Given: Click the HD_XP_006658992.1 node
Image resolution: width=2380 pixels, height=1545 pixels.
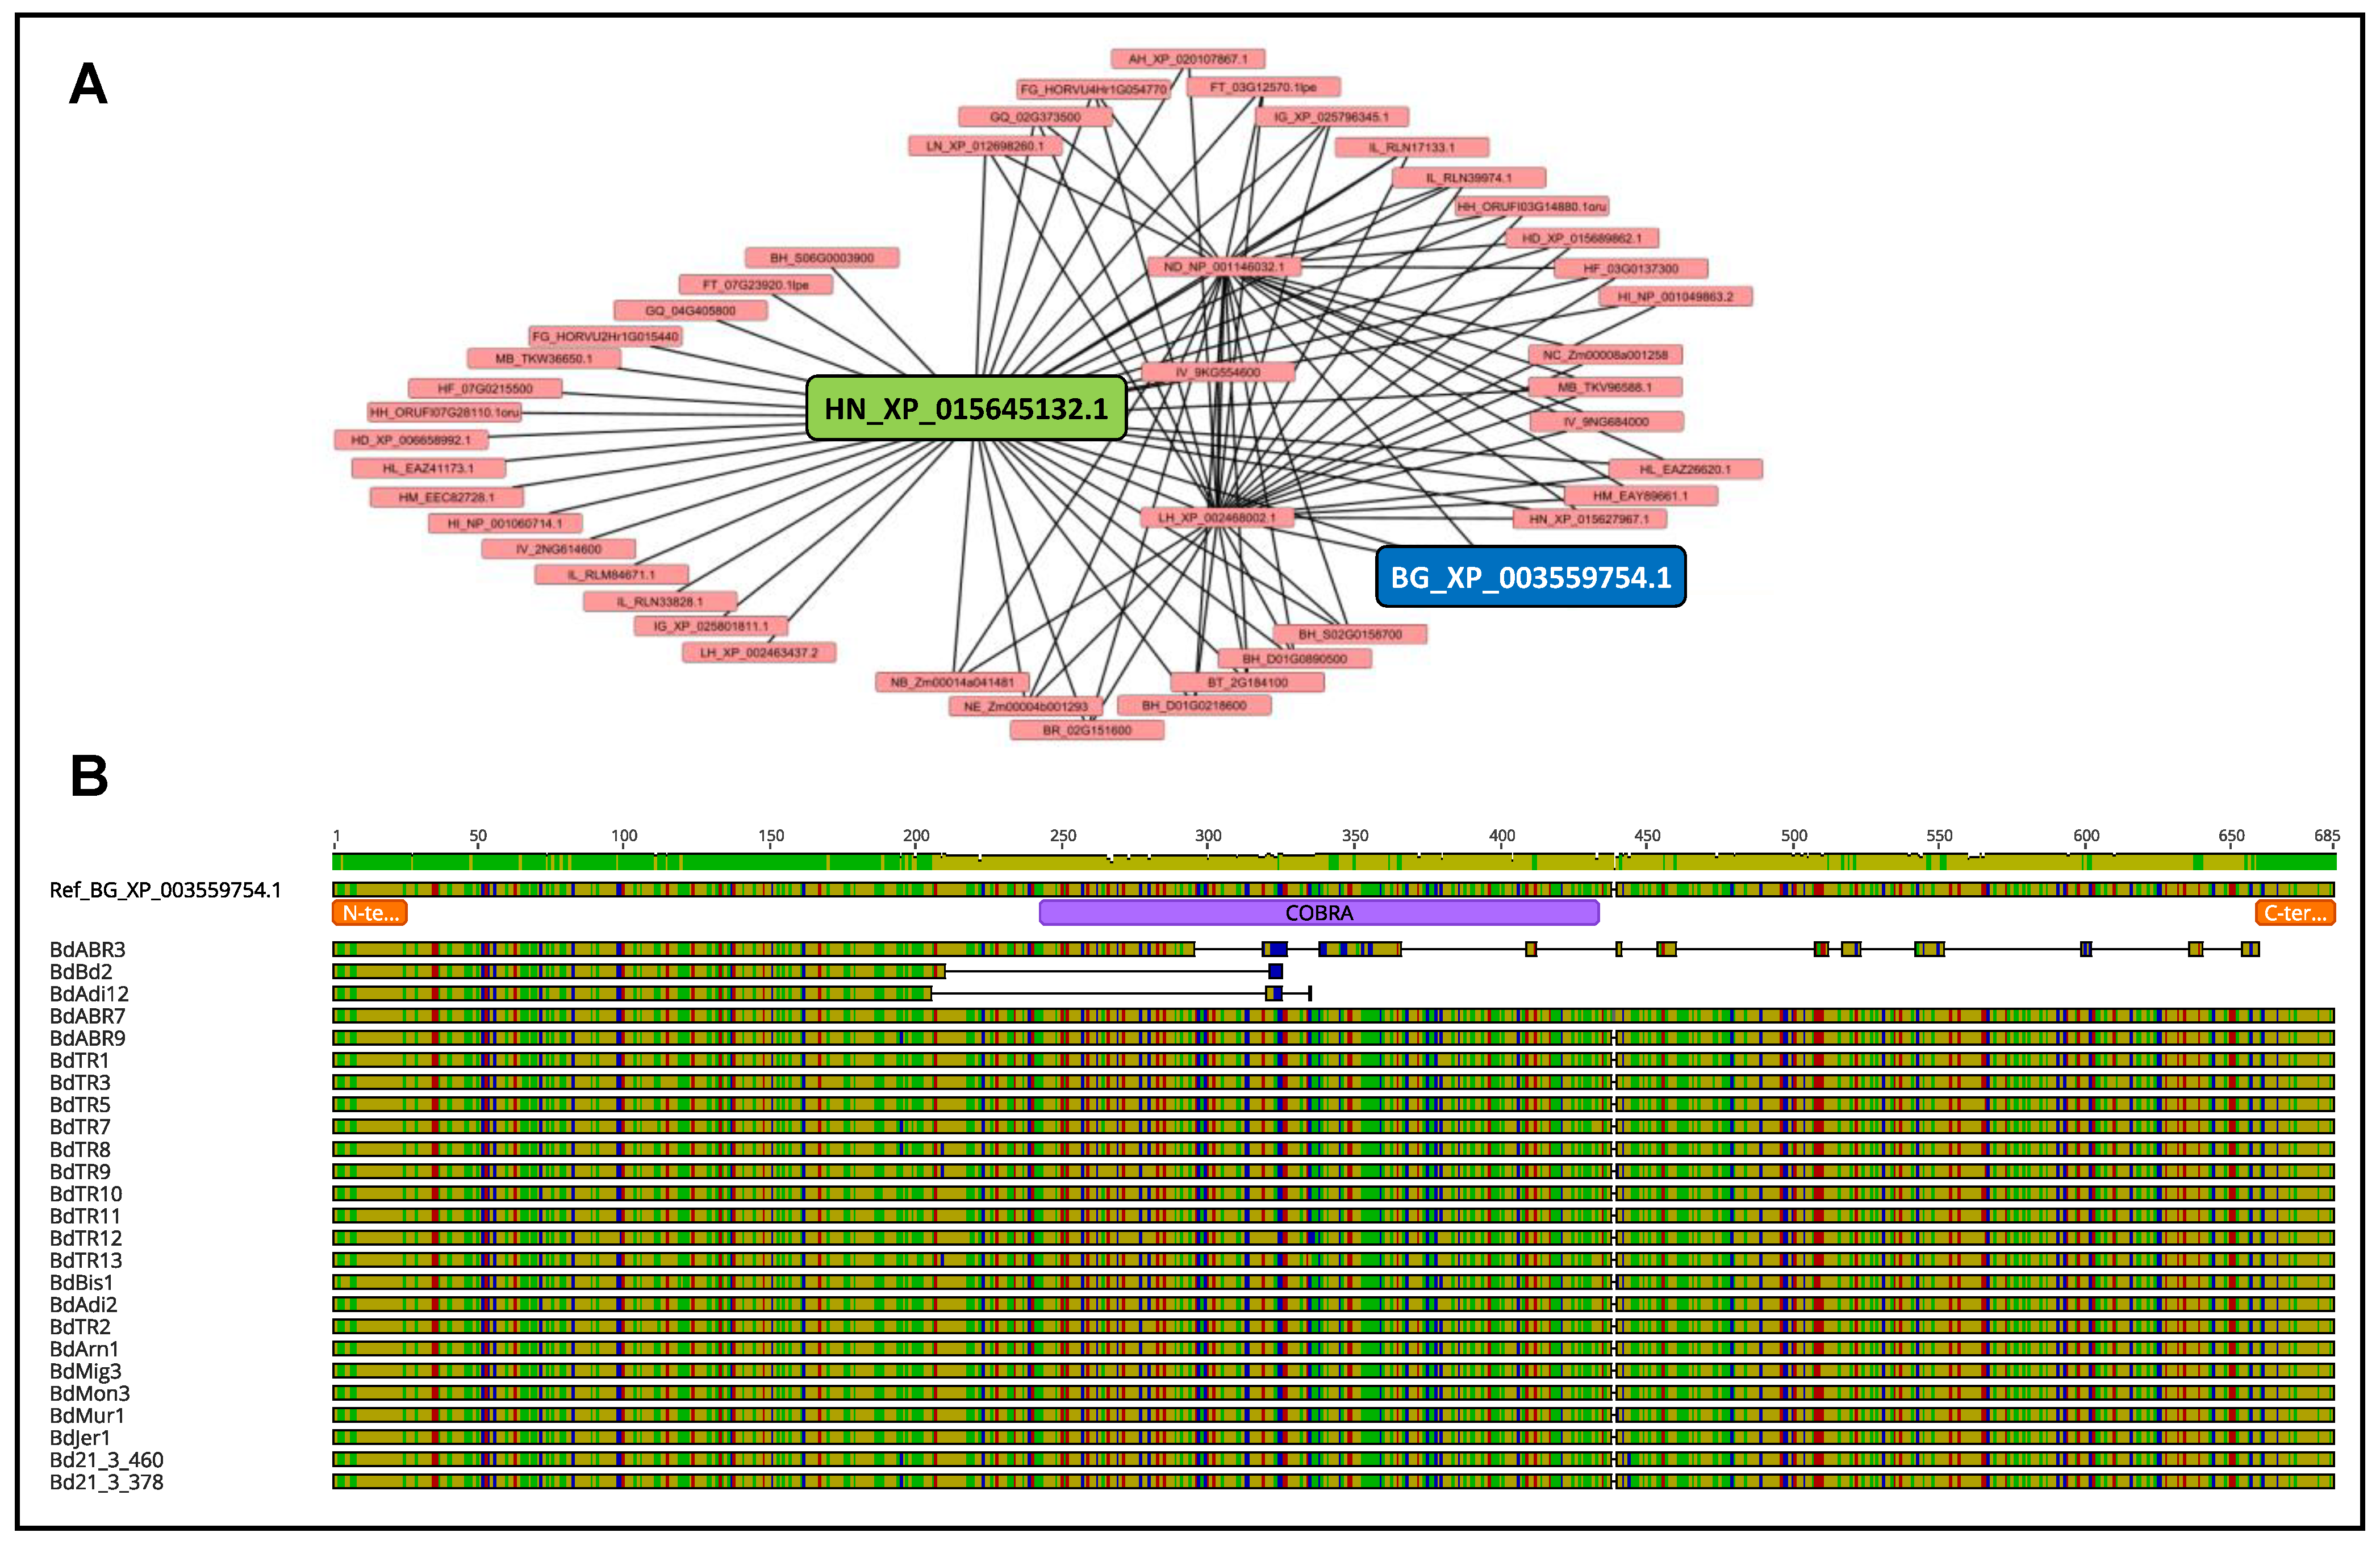Looking at the screenshot, I should [410, 440].
